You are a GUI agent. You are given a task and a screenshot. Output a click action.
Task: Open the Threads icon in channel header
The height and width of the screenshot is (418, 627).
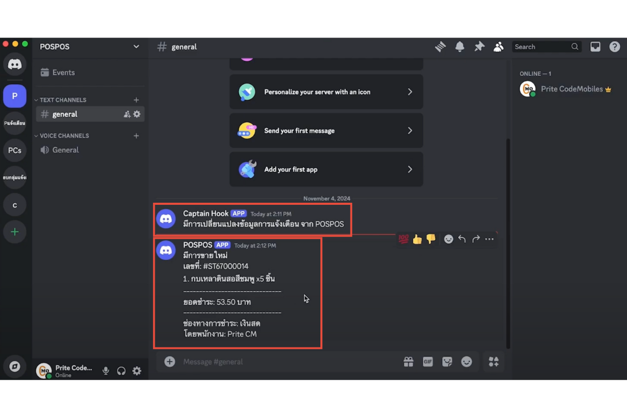(x=440, y=47)
